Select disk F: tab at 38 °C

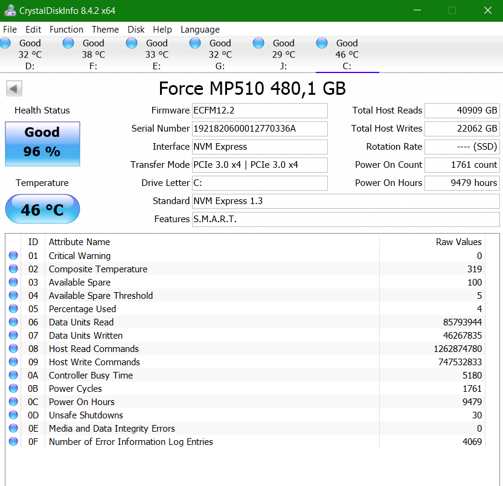click(94, 54)
